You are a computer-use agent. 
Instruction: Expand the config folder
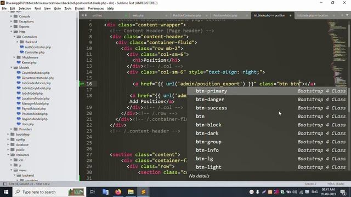[8, 140]
